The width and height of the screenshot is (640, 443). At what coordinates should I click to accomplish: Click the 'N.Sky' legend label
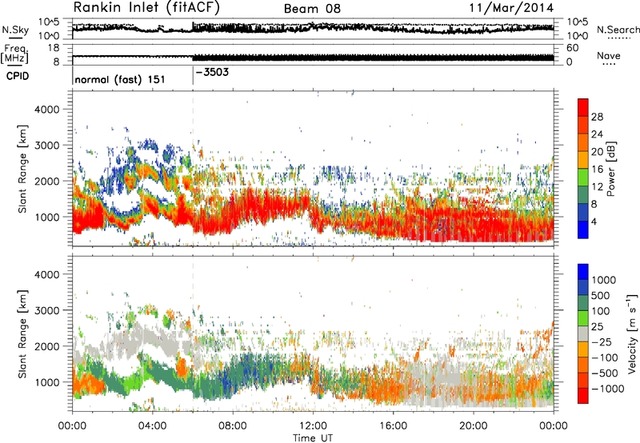[15, 30]
